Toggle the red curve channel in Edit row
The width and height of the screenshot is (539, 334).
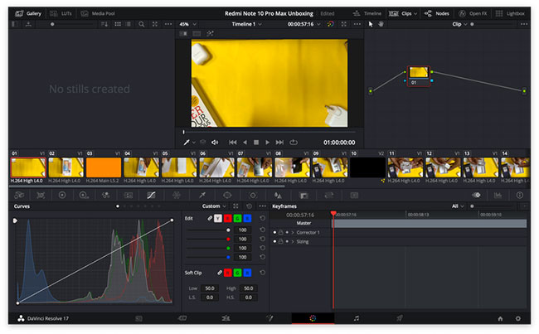coord(227,219)
